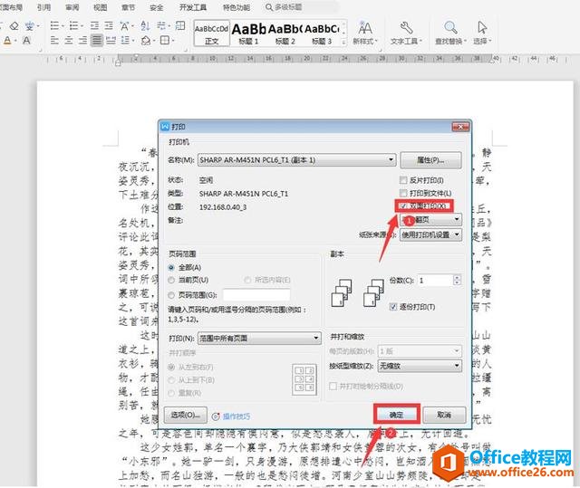The height and width of the screenshot is (488, 580).
Task: Click the 选择 select cursor tool
Action: pyautogui.click(x=482, y=33)
